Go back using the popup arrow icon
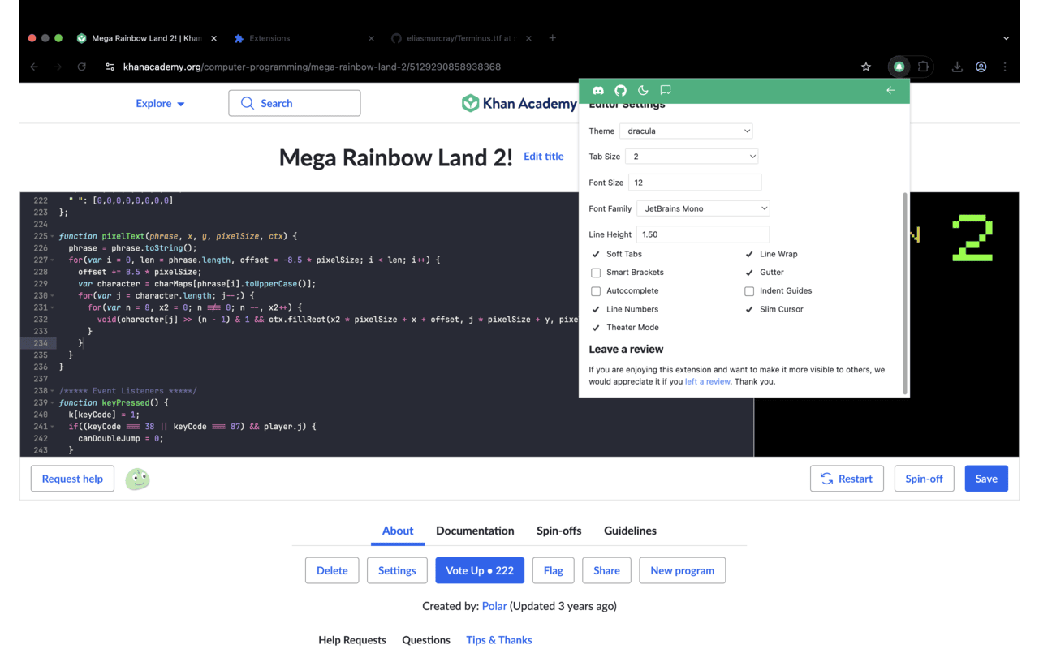The image size is (1039, 649). tap(890, 91)
